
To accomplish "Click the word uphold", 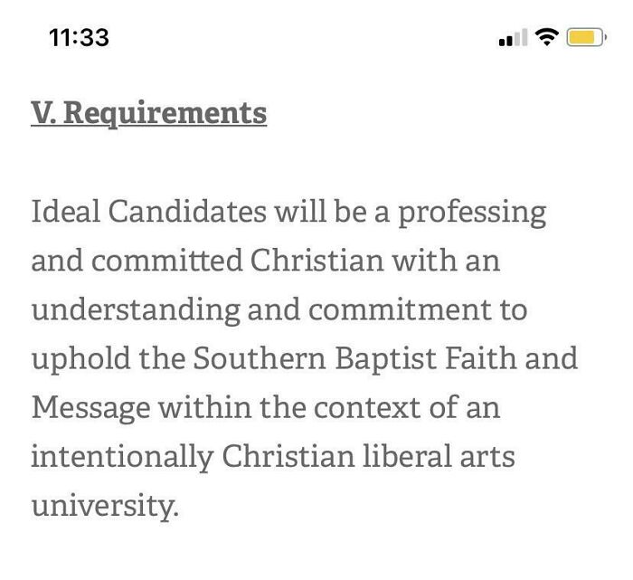I will point(80,359).
